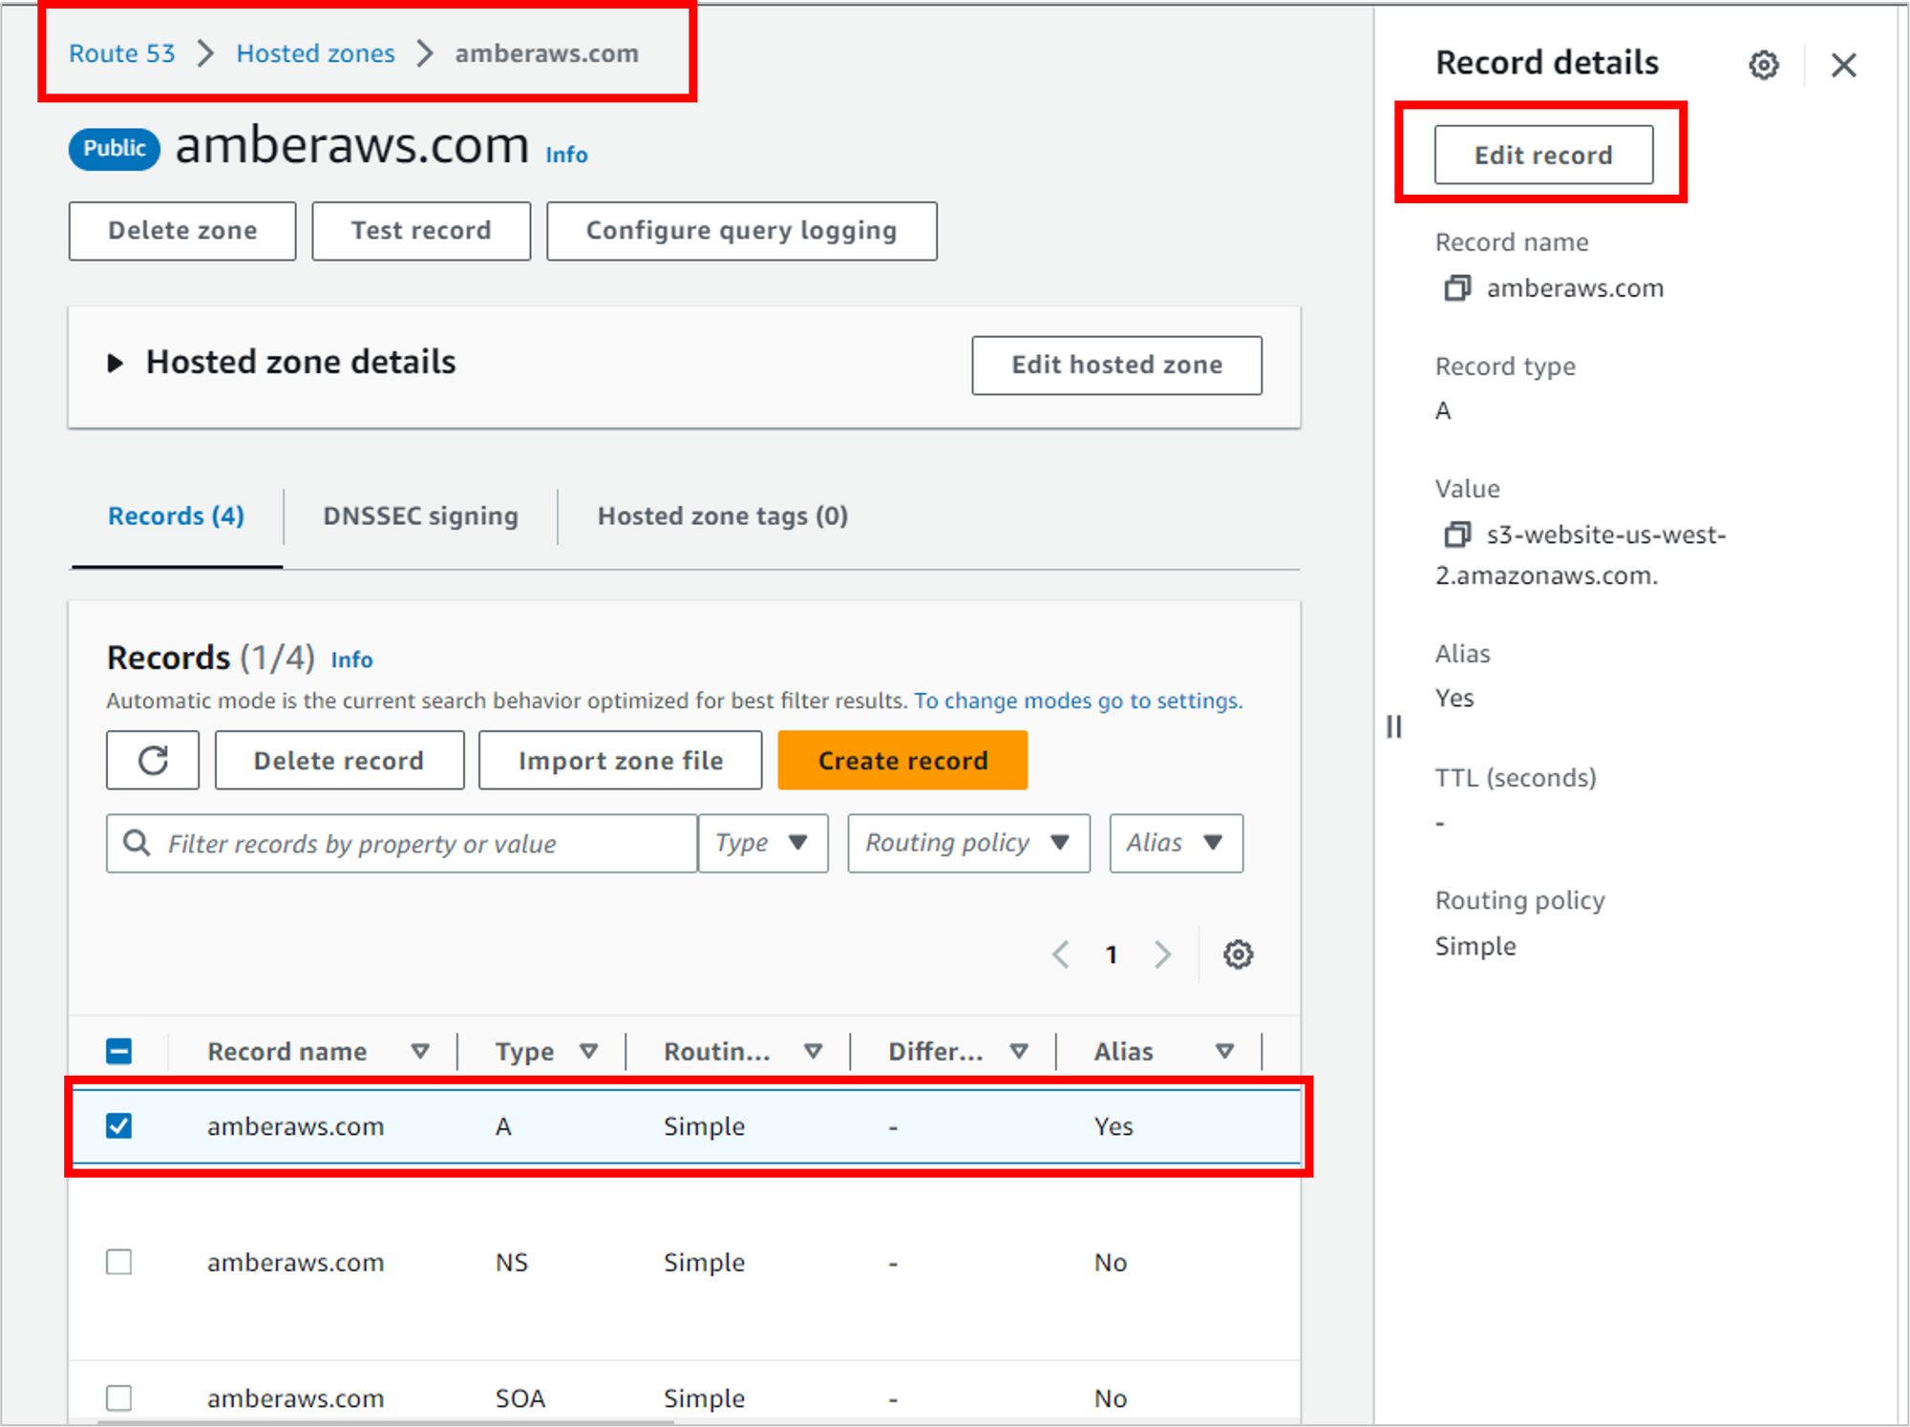This screenshot has width=1910, height=1427.
Task: Switch to DNSSEC signing tab
Action: pos(420,515)
